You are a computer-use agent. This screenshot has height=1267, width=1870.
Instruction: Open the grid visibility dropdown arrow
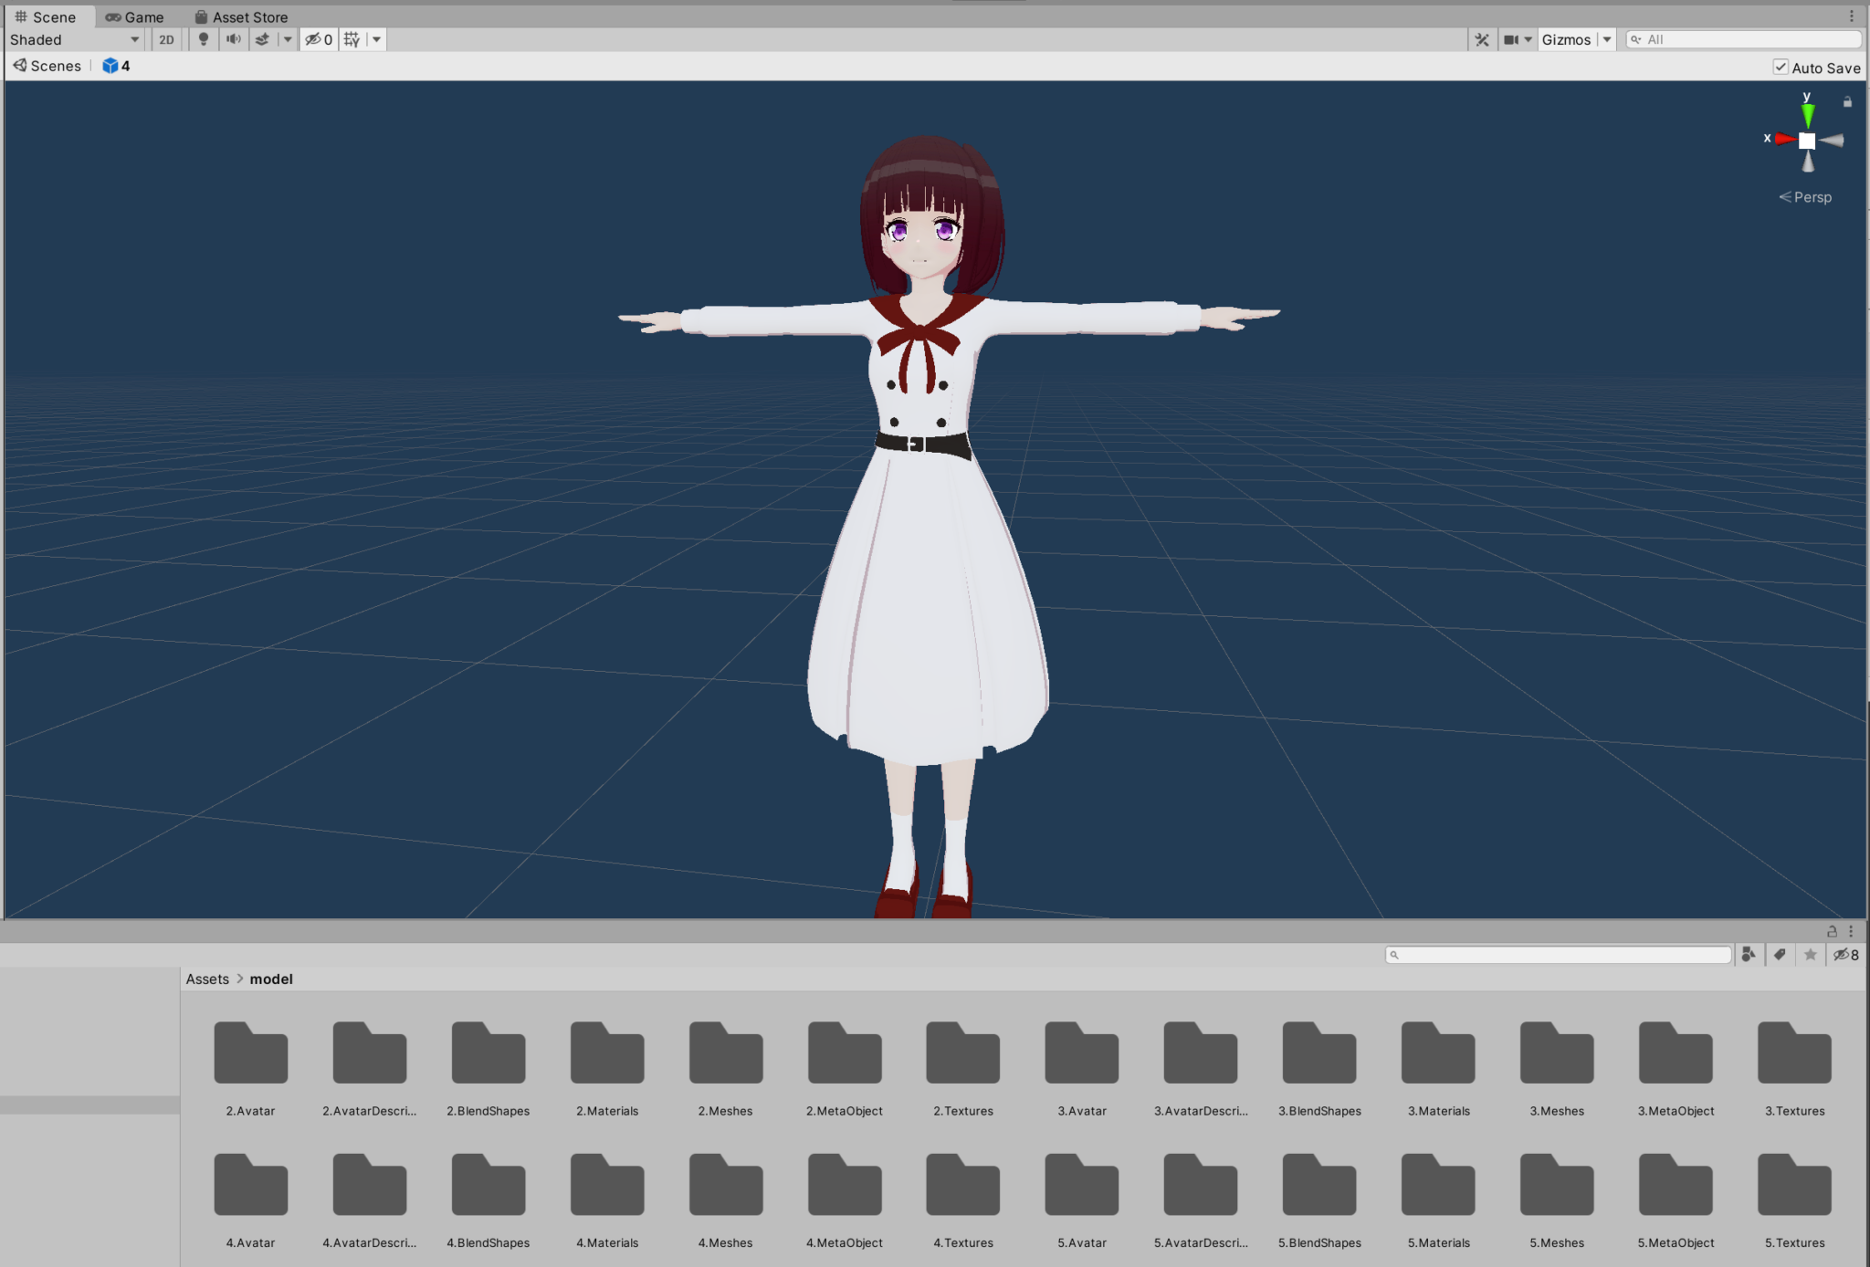tap(376, 39)
